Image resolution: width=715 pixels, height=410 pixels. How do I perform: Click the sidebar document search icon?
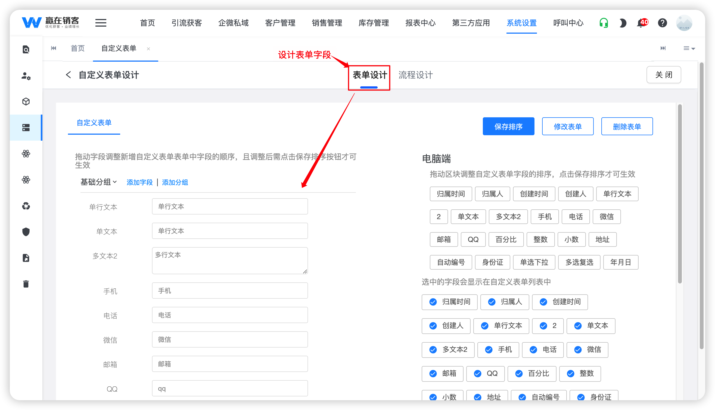(26, 50)
